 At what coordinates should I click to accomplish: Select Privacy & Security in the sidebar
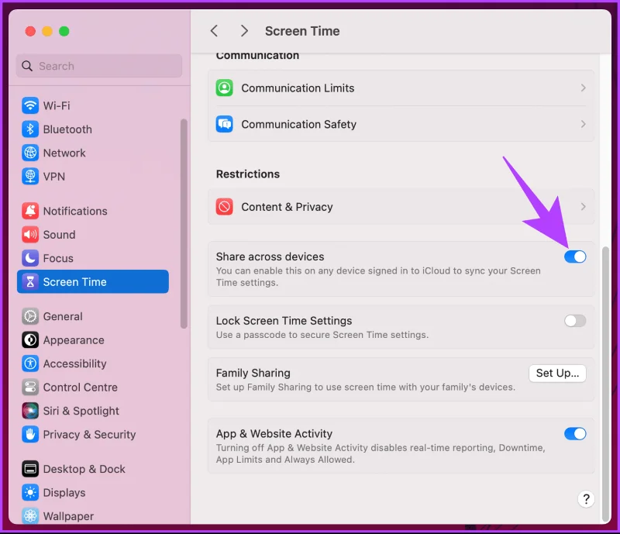pos(93,434)
